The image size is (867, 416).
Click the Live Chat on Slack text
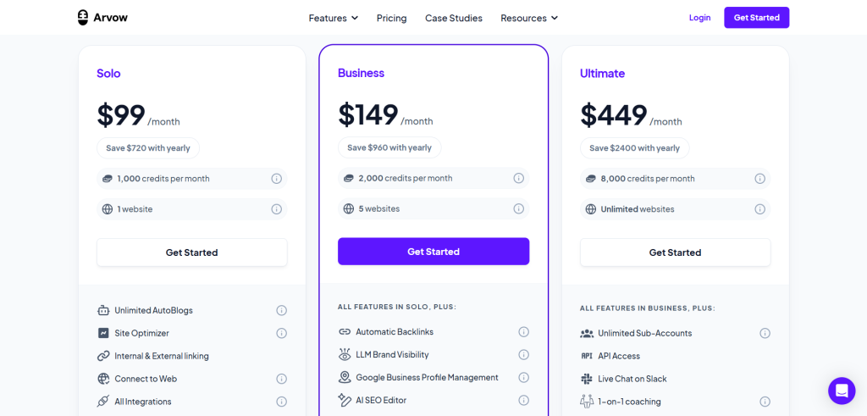click(632, 379)
